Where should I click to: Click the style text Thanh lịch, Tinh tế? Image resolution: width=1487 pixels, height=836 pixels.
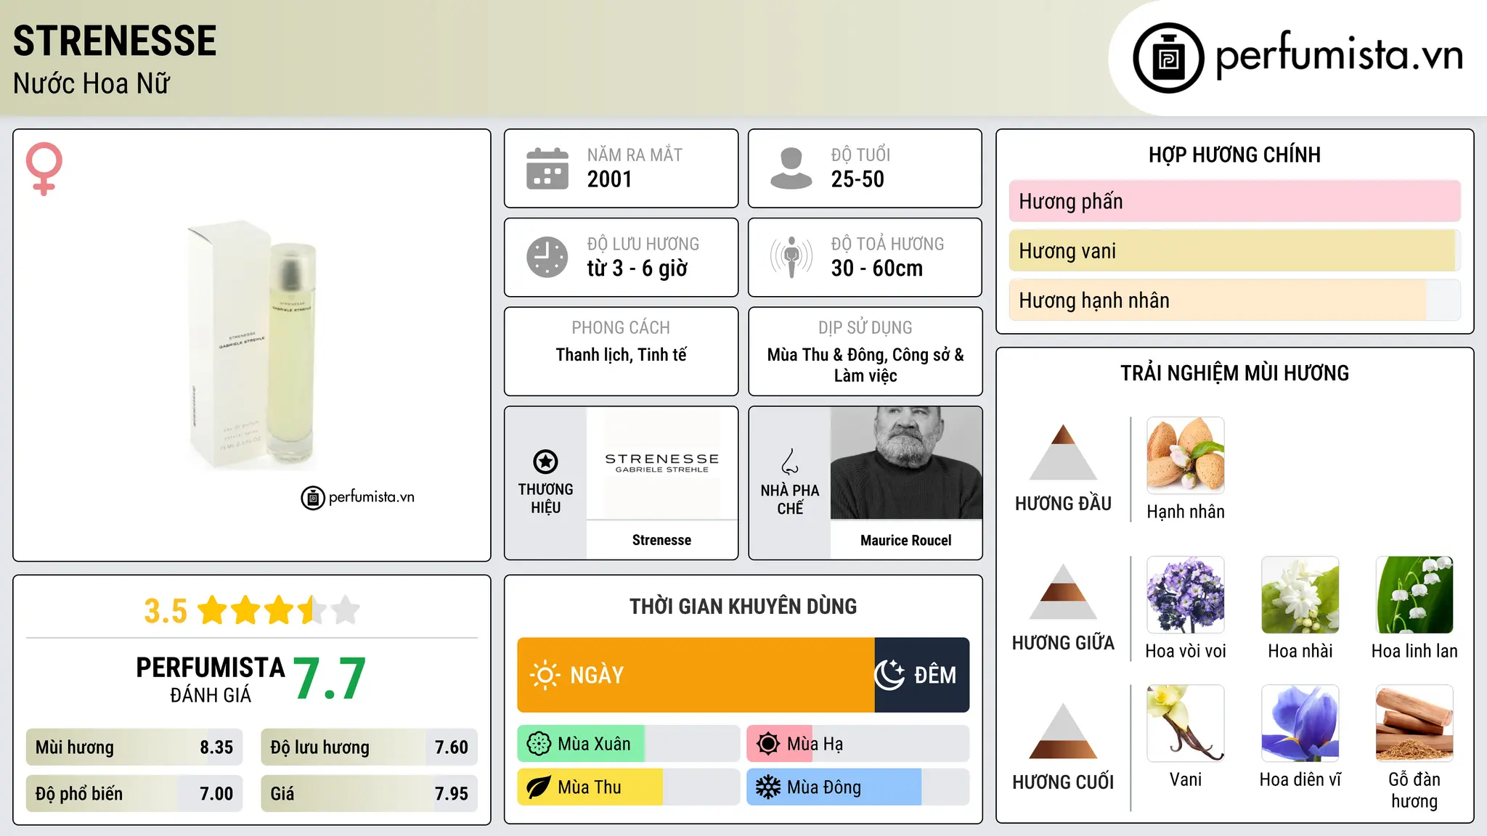tap(622, 355)
